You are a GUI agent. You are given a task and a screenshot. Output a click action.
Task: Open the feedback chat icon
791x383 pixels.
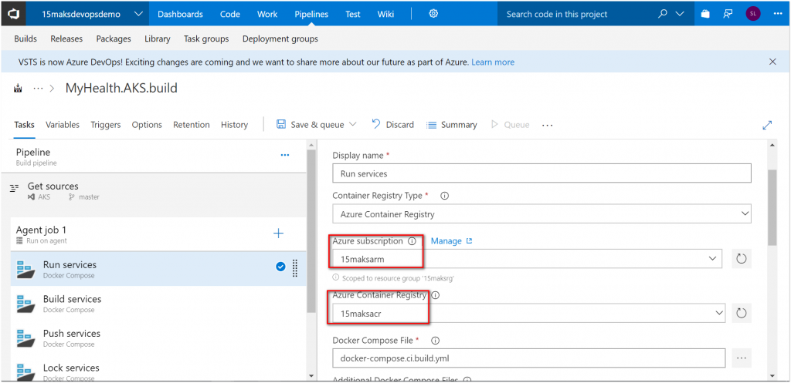(x=728, y=14)
